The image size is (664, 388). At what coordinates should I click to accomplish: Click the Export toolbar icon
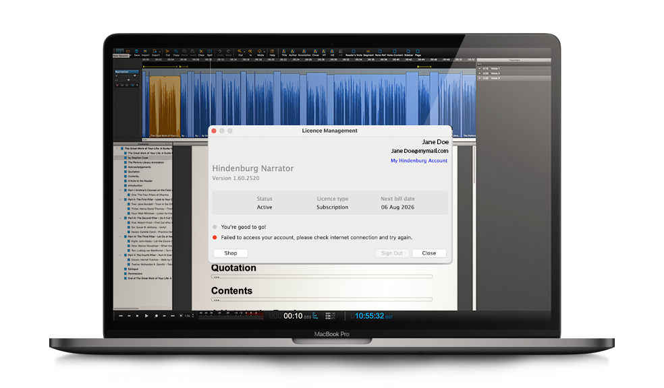(155, 53)
